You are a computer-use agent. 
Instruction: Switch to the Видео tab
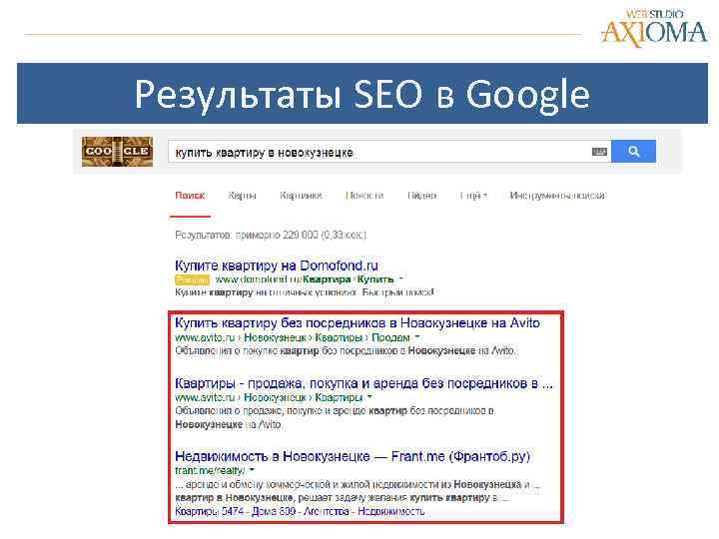pyautogui.click(x=421, y=196)
